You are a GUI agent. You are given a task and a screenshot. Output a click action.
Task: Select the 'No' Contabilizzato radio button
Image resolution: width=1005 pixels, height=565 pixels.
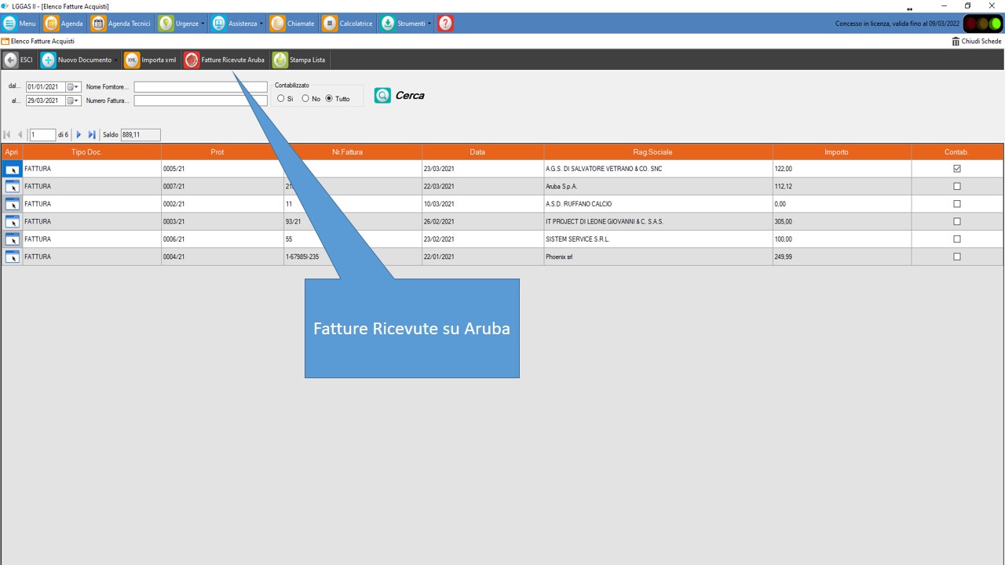305,99
